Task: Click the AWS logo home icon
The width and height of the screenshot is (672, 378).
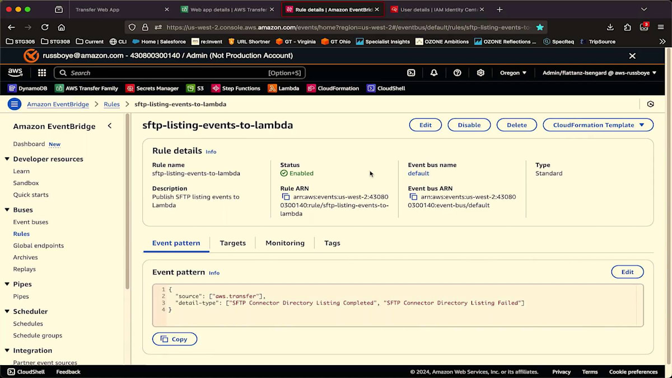Action: click(x=15, y=73)
